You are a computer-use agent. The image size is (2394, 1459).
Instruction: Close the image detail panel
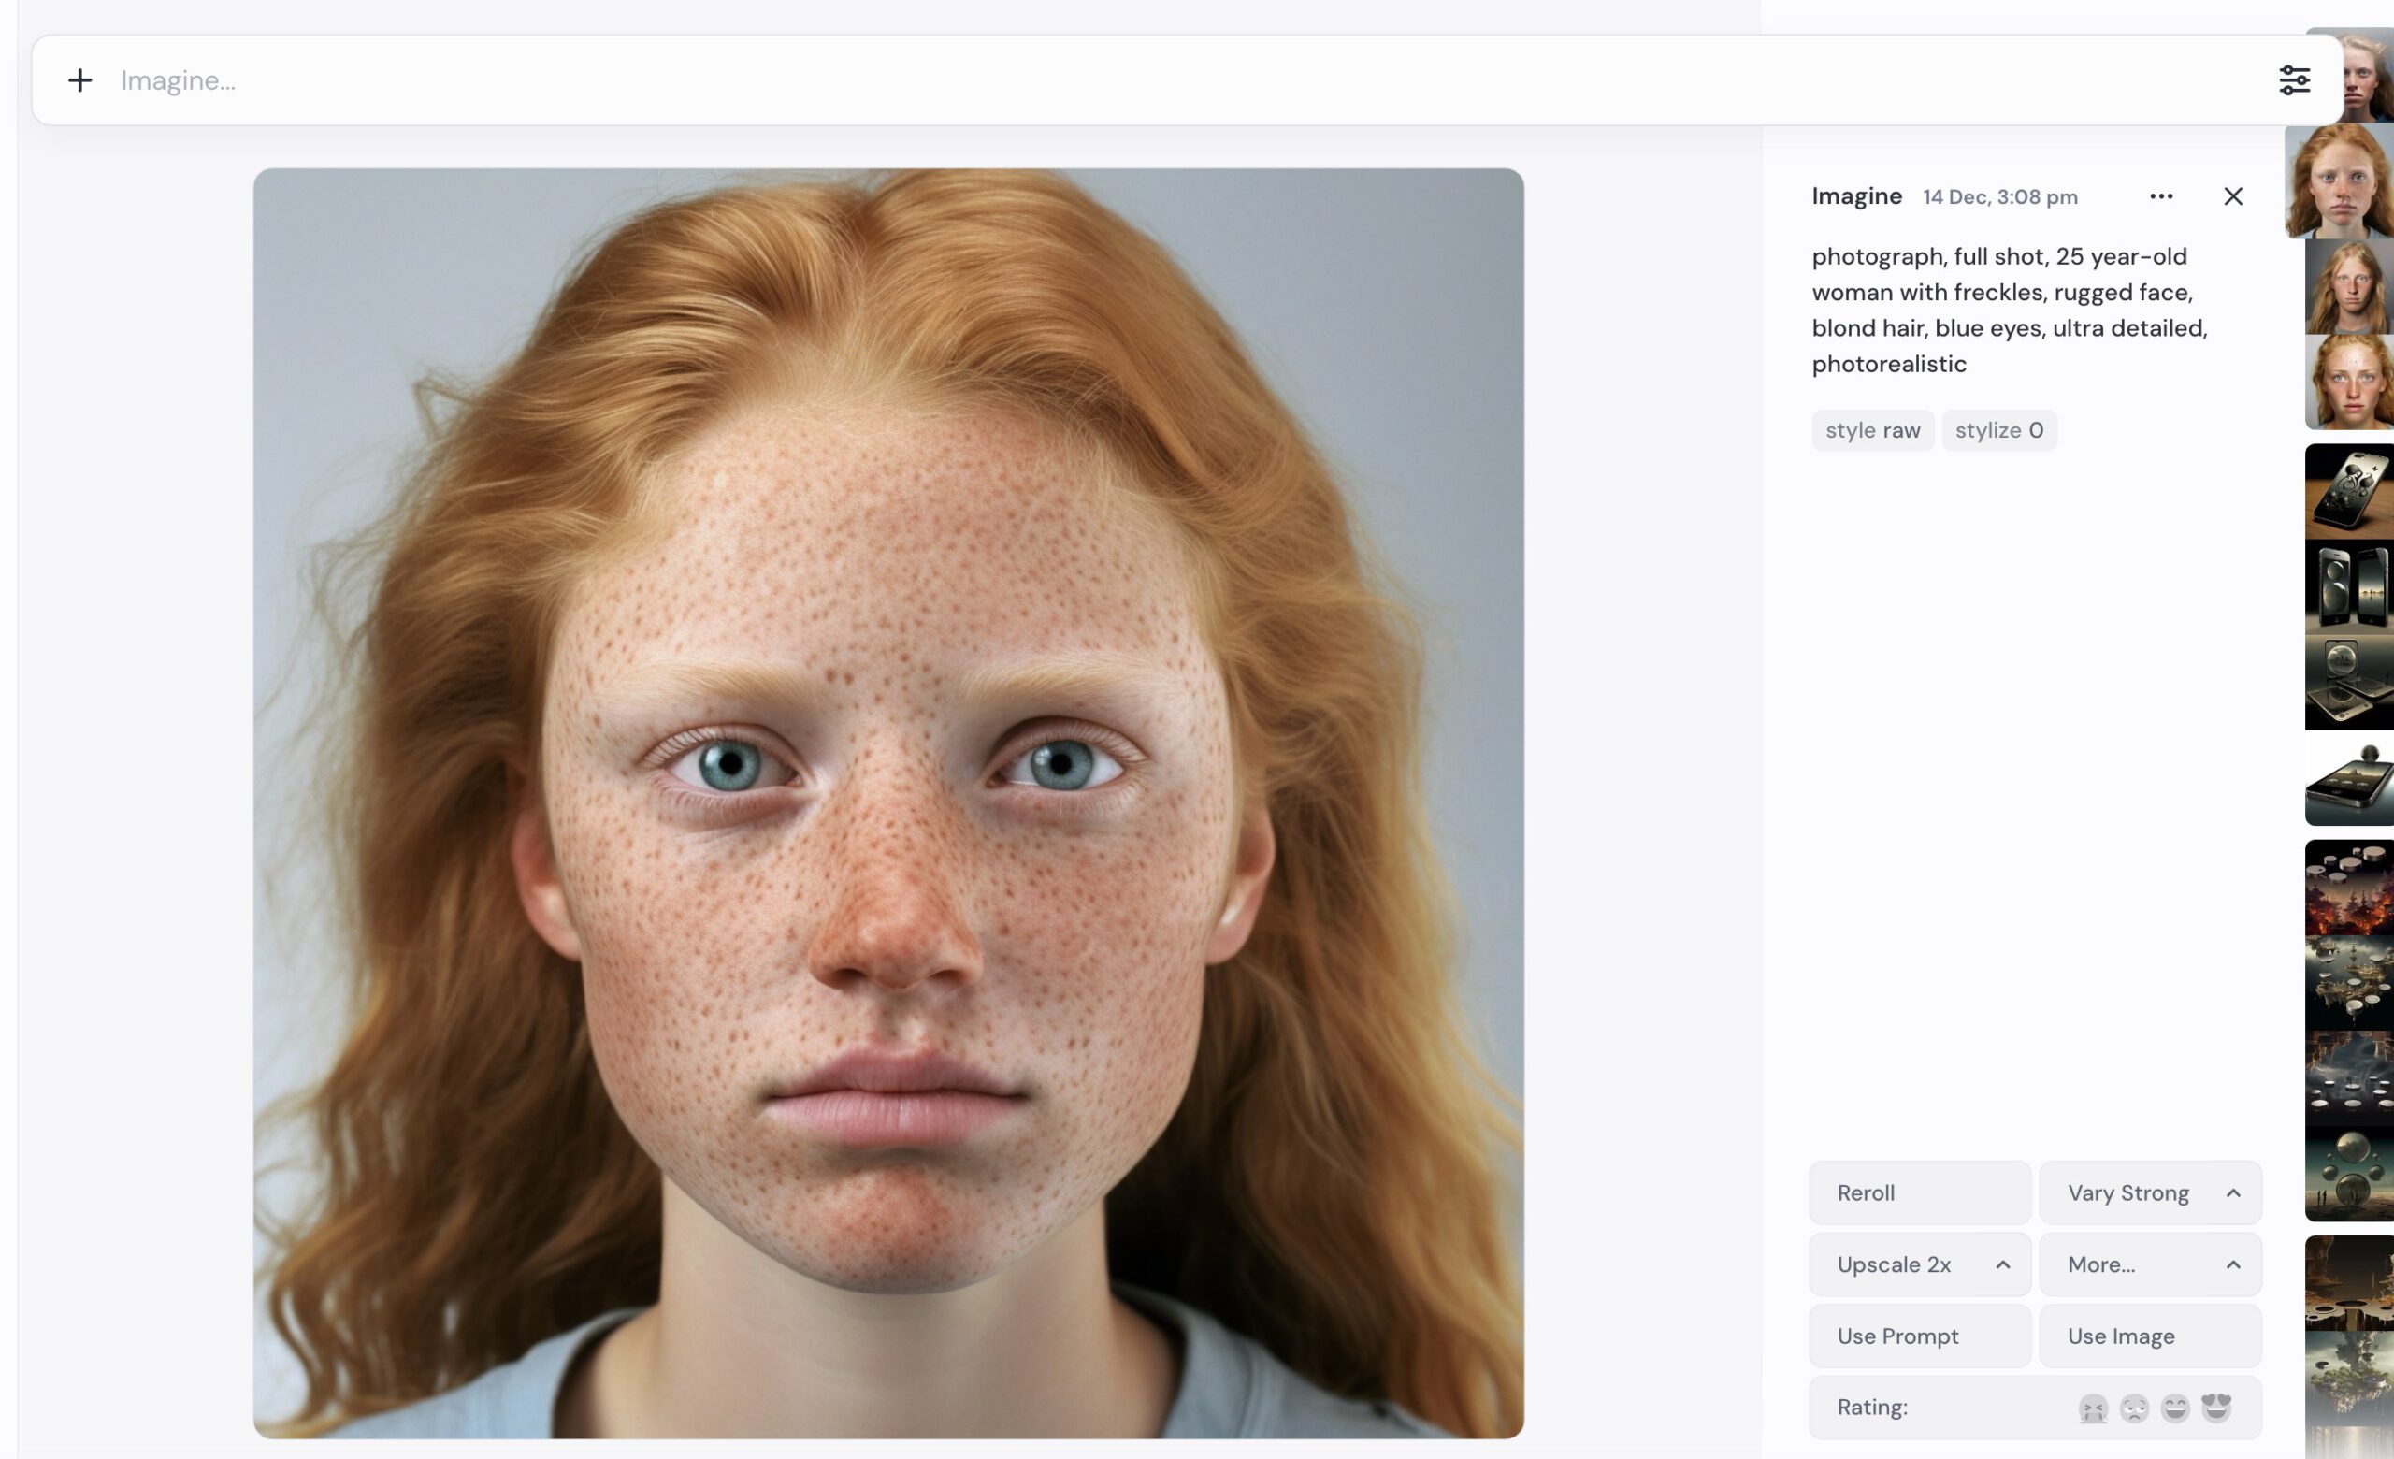point(2233,196)
